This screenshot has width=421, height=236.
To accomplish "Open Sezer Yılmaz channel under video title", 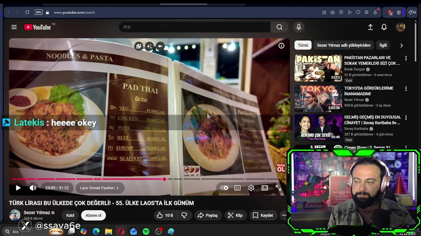I will 37,212.
